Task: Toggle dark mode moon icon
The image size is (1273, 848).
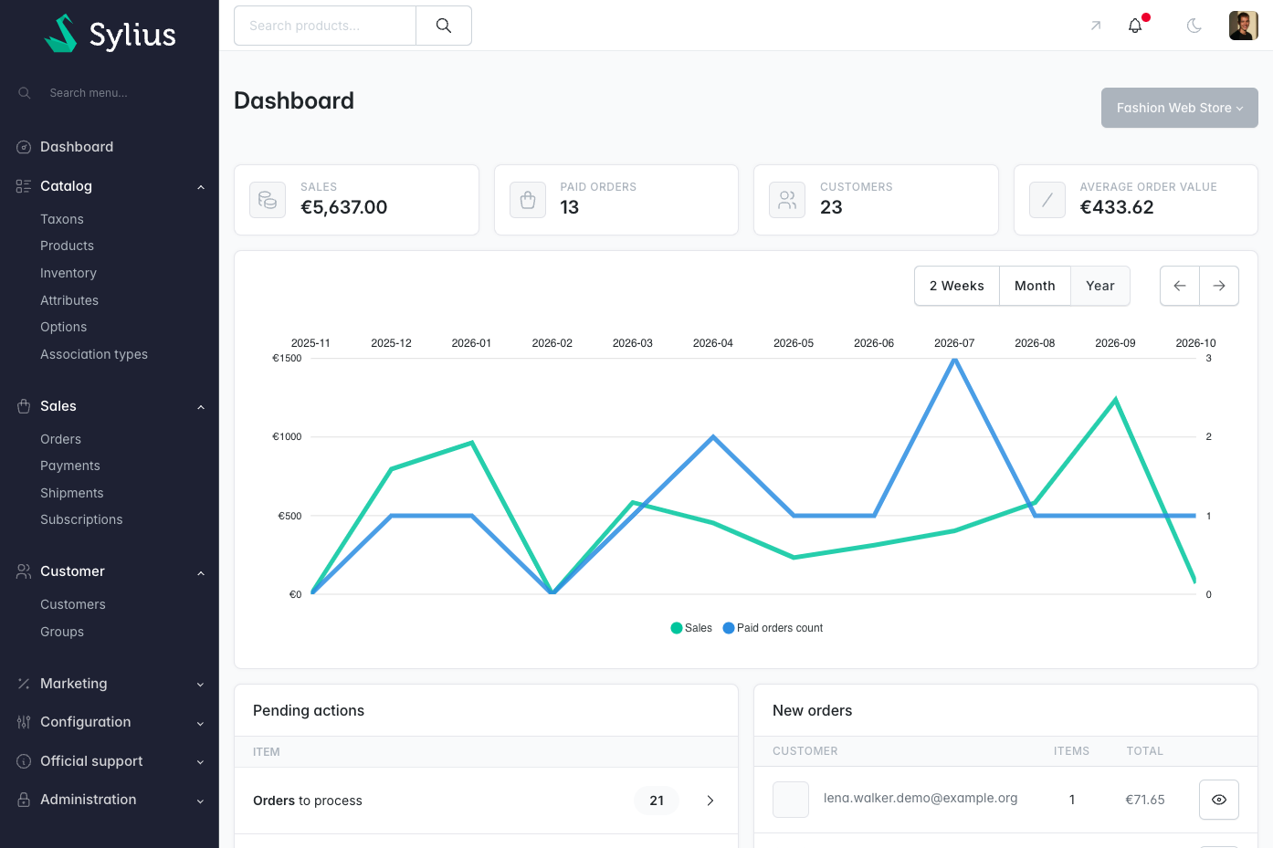Action: point(1194,26)
